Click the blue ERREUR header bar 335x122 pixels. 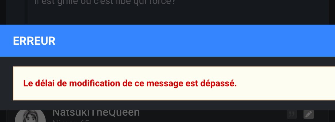[x=167, y=41]
